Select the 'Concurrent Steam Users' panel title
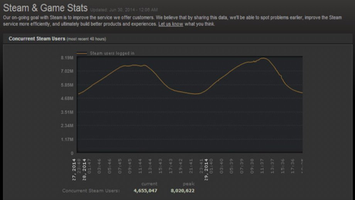The image size is (355, 200). pyautogui.click(x=37, y=38)
